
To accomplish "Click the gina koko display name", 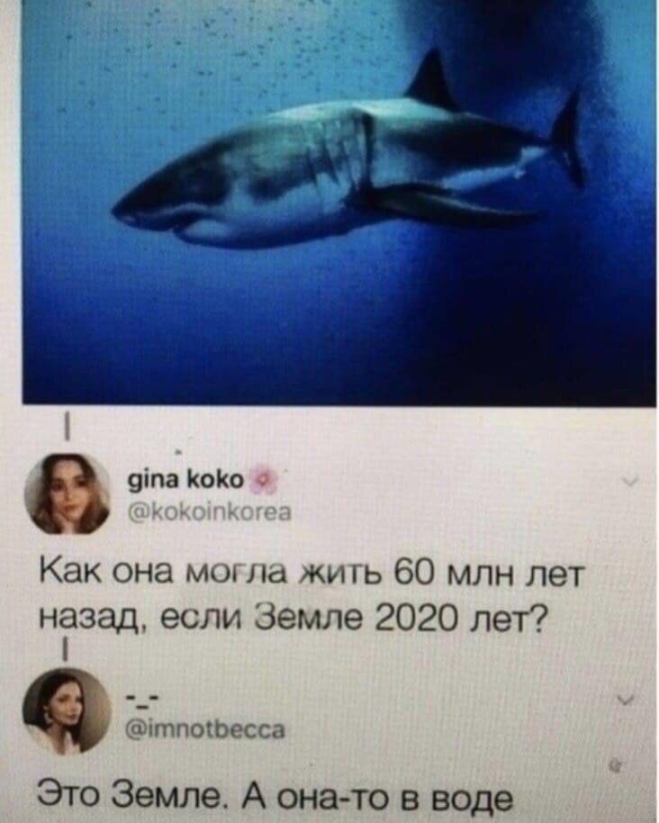I will [x=185, y=479].
